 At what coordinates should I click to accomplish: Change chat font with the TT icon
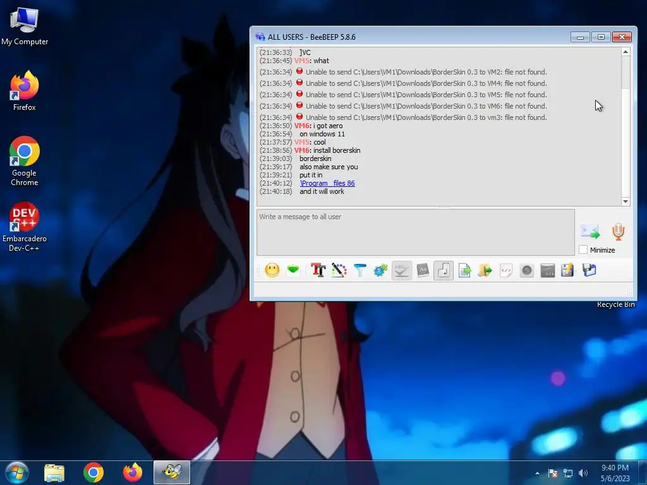(x=318, y=270)
